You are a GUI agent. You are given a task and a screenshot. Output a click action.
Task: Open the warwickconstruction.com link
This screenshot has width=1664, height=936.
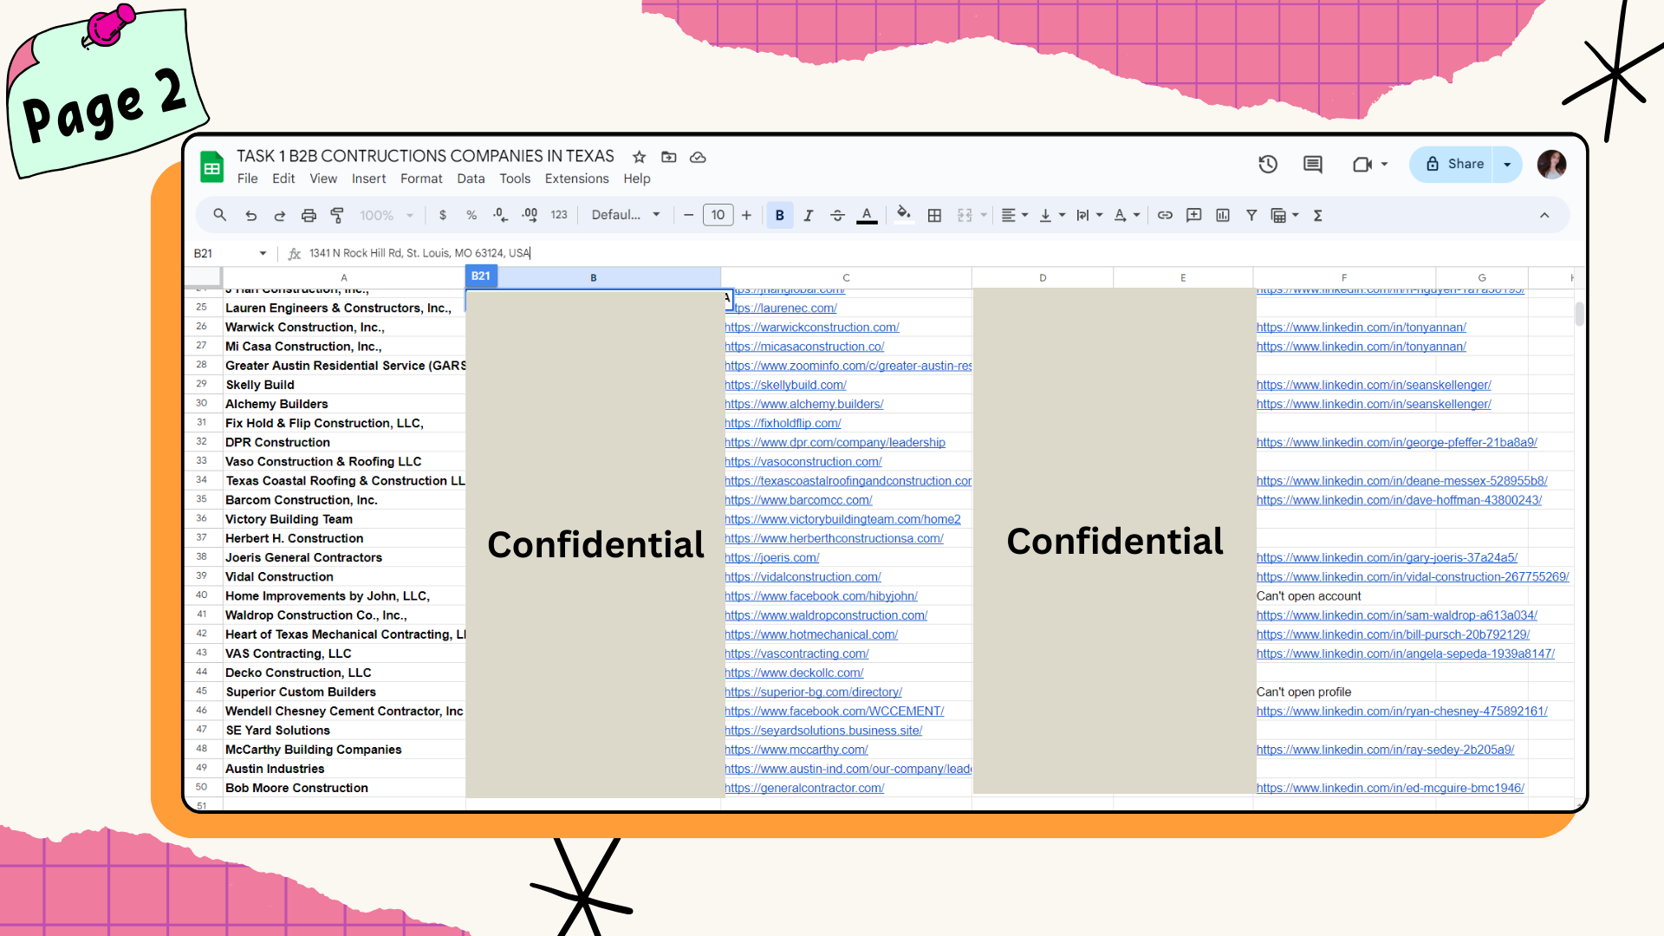pyautogui.click(x=812, y=328)
